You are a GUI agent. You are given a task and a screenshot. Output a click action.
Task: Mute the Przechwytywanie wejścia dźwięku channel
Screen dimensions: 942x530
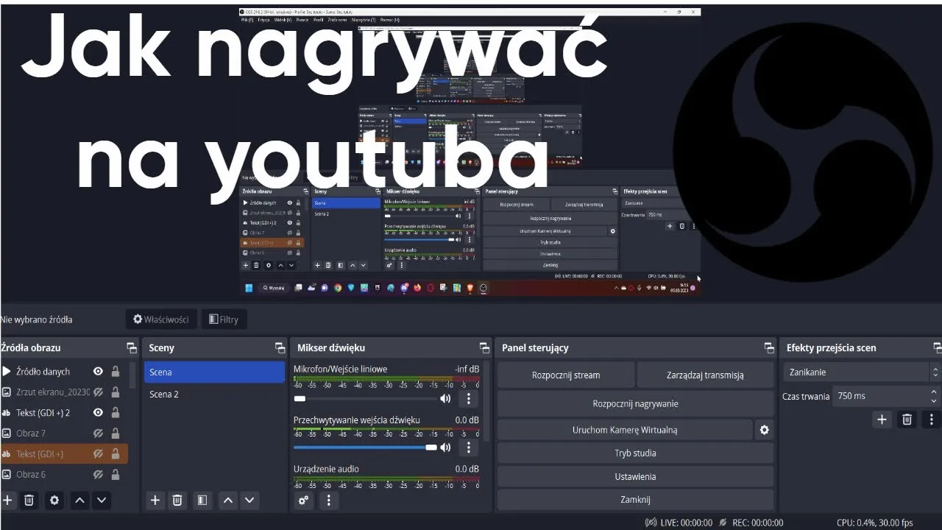pos(445,448)
